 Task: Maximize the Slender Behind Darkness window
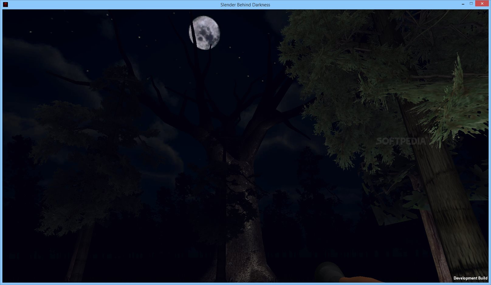point(471,4)
